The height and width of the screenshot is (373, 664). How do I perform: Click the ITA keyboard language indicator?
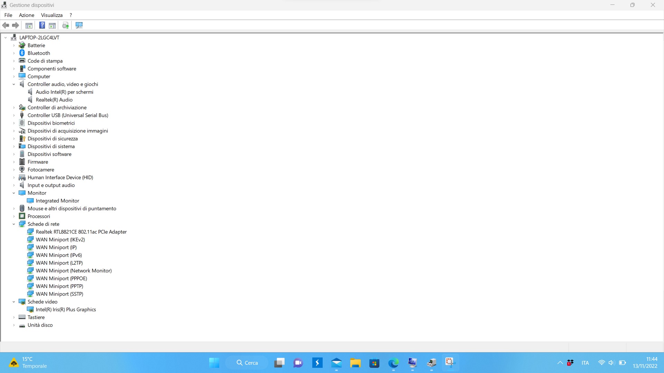tap(585, 363)
